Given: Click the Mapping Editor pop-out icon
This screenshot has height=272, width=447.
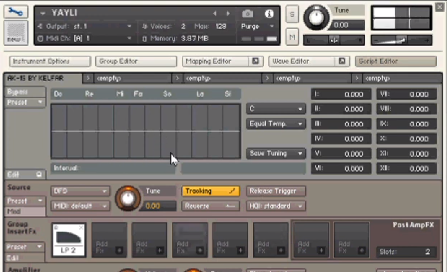Looking at the screenshot, I should tap(256, 61).
